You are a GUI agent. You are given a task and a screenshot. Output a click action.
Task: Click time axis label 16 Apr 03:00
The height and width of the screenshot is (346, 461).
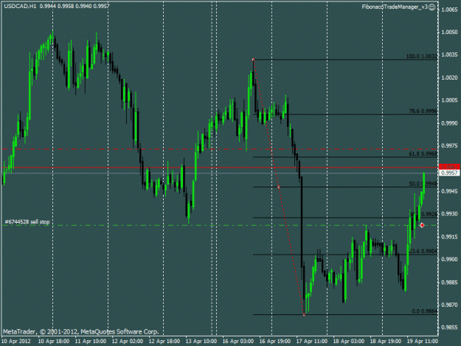[x=238, y=342]
